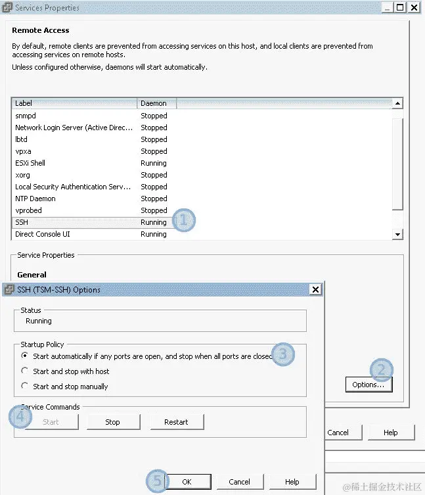425x495 pixels.
Task: Click SSH Options dialog title icon
Action: pyautogui.click(x=9, y=289)
